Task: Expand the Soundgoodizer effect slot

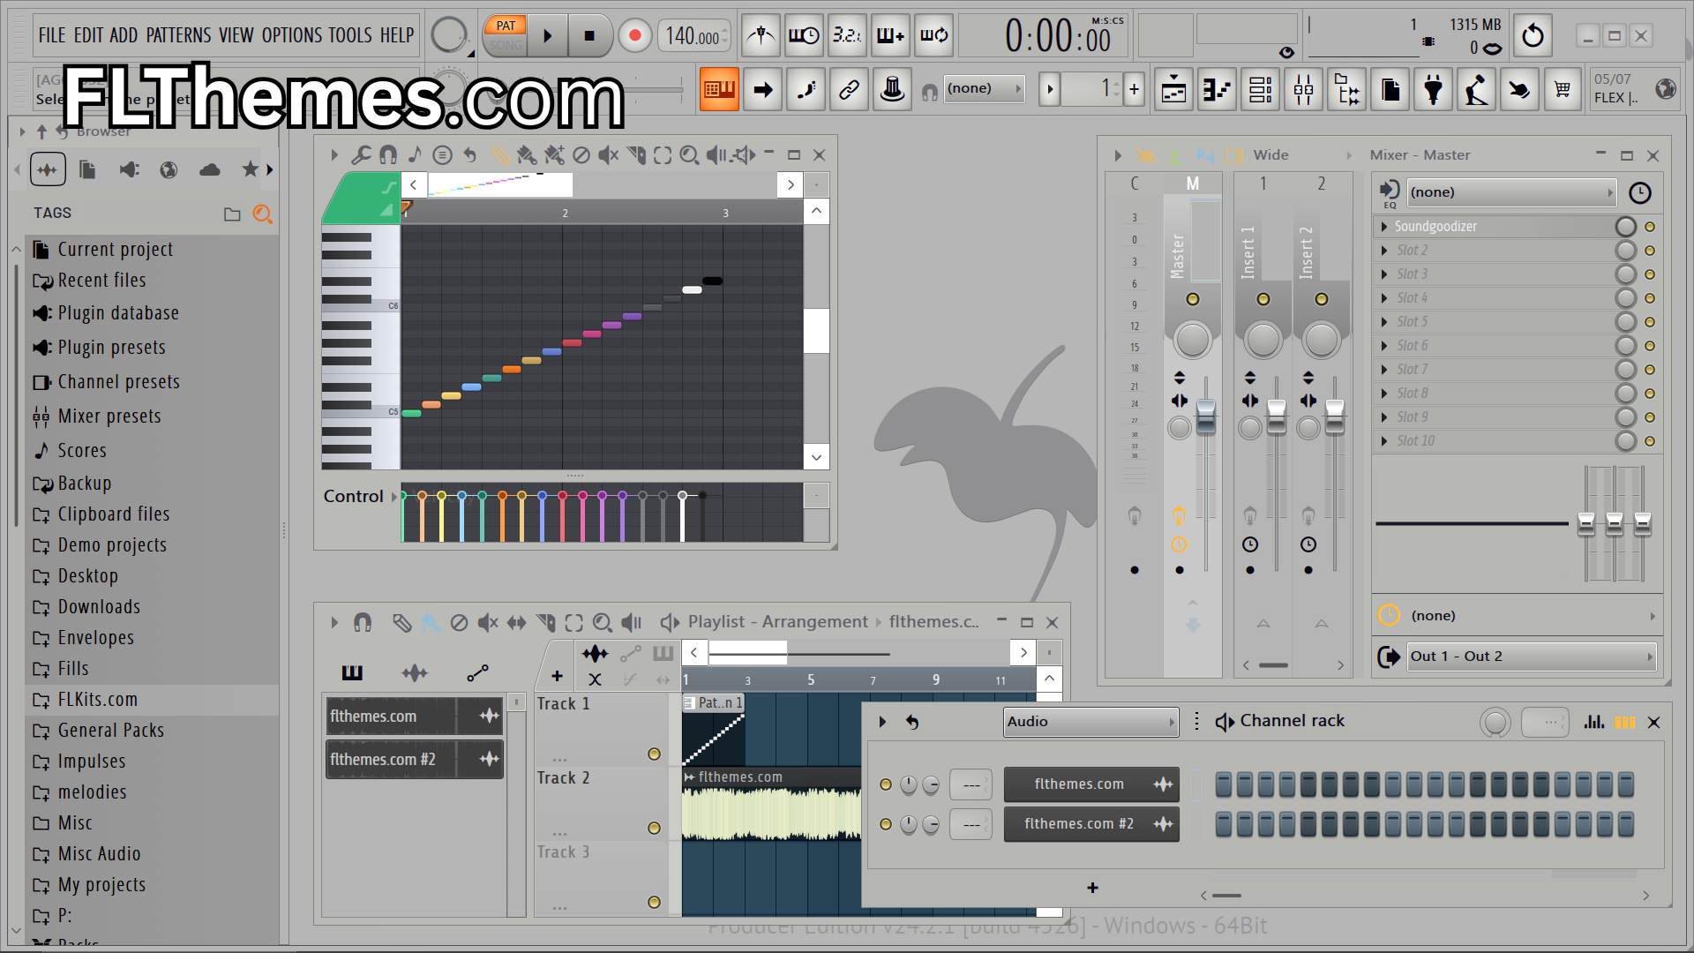Action: tap(1384, 227)
